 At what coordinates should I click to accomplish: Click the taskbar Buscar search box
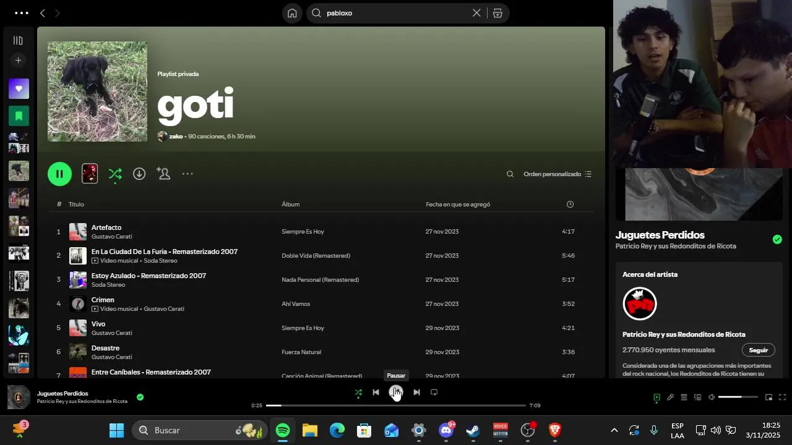coord(199,430)
